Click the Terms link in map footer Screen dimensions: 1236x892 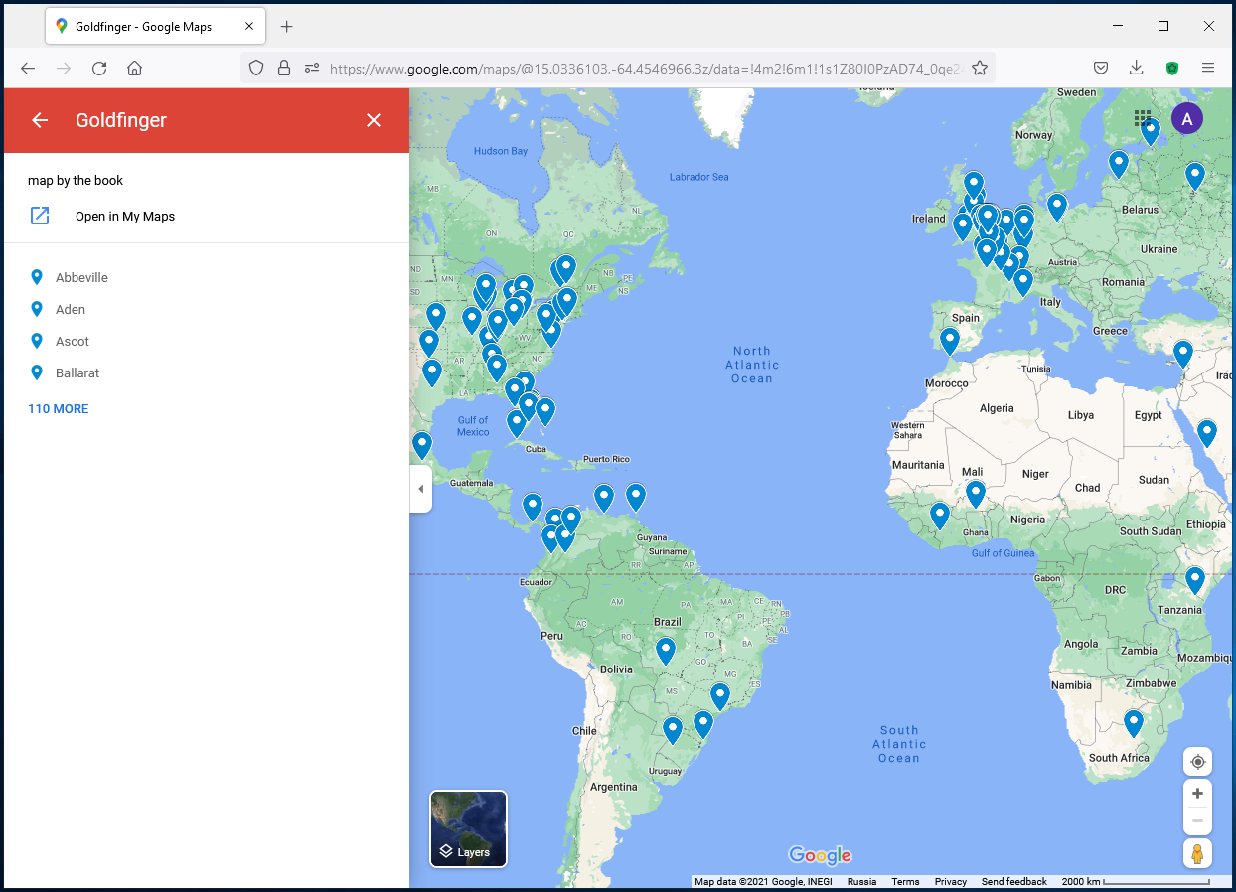[x=905, y=882]
